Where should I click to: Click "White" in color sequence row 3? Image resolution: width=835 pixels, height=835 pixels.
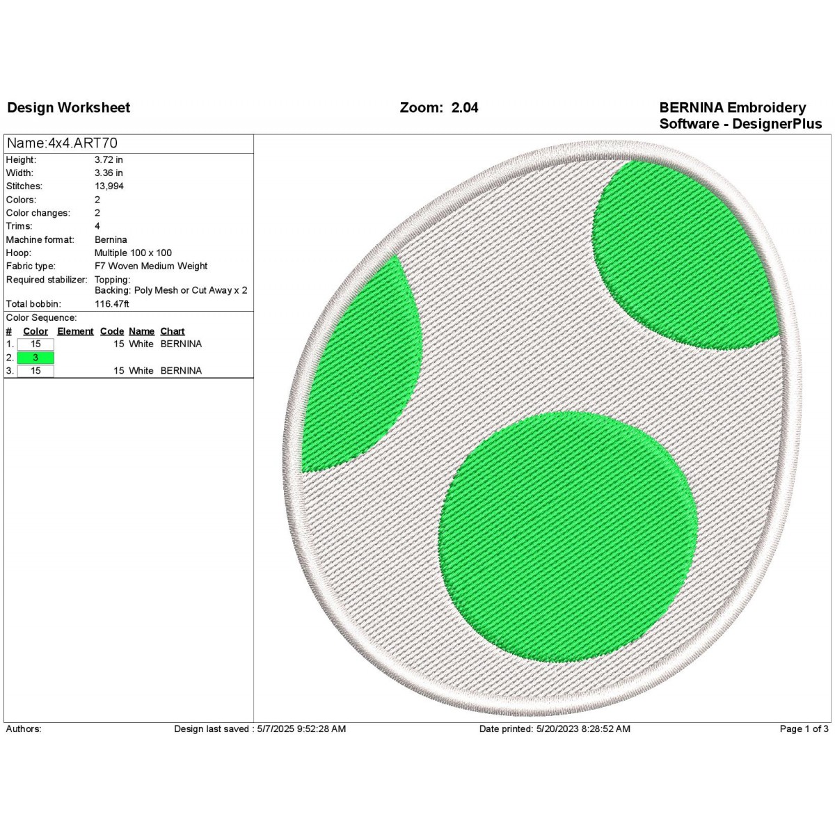pyautogui.click(x=141, y=371)
